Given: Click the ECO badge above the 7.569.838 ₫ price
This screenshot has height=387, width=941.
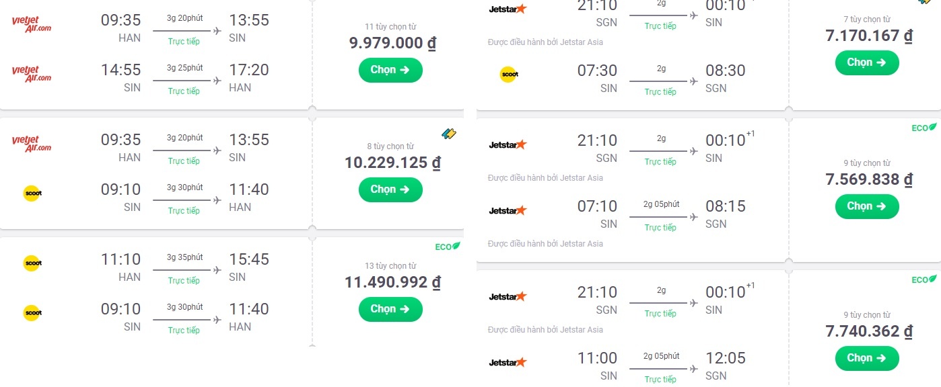Looking at the screenshot, I should (x=924, y=128).
